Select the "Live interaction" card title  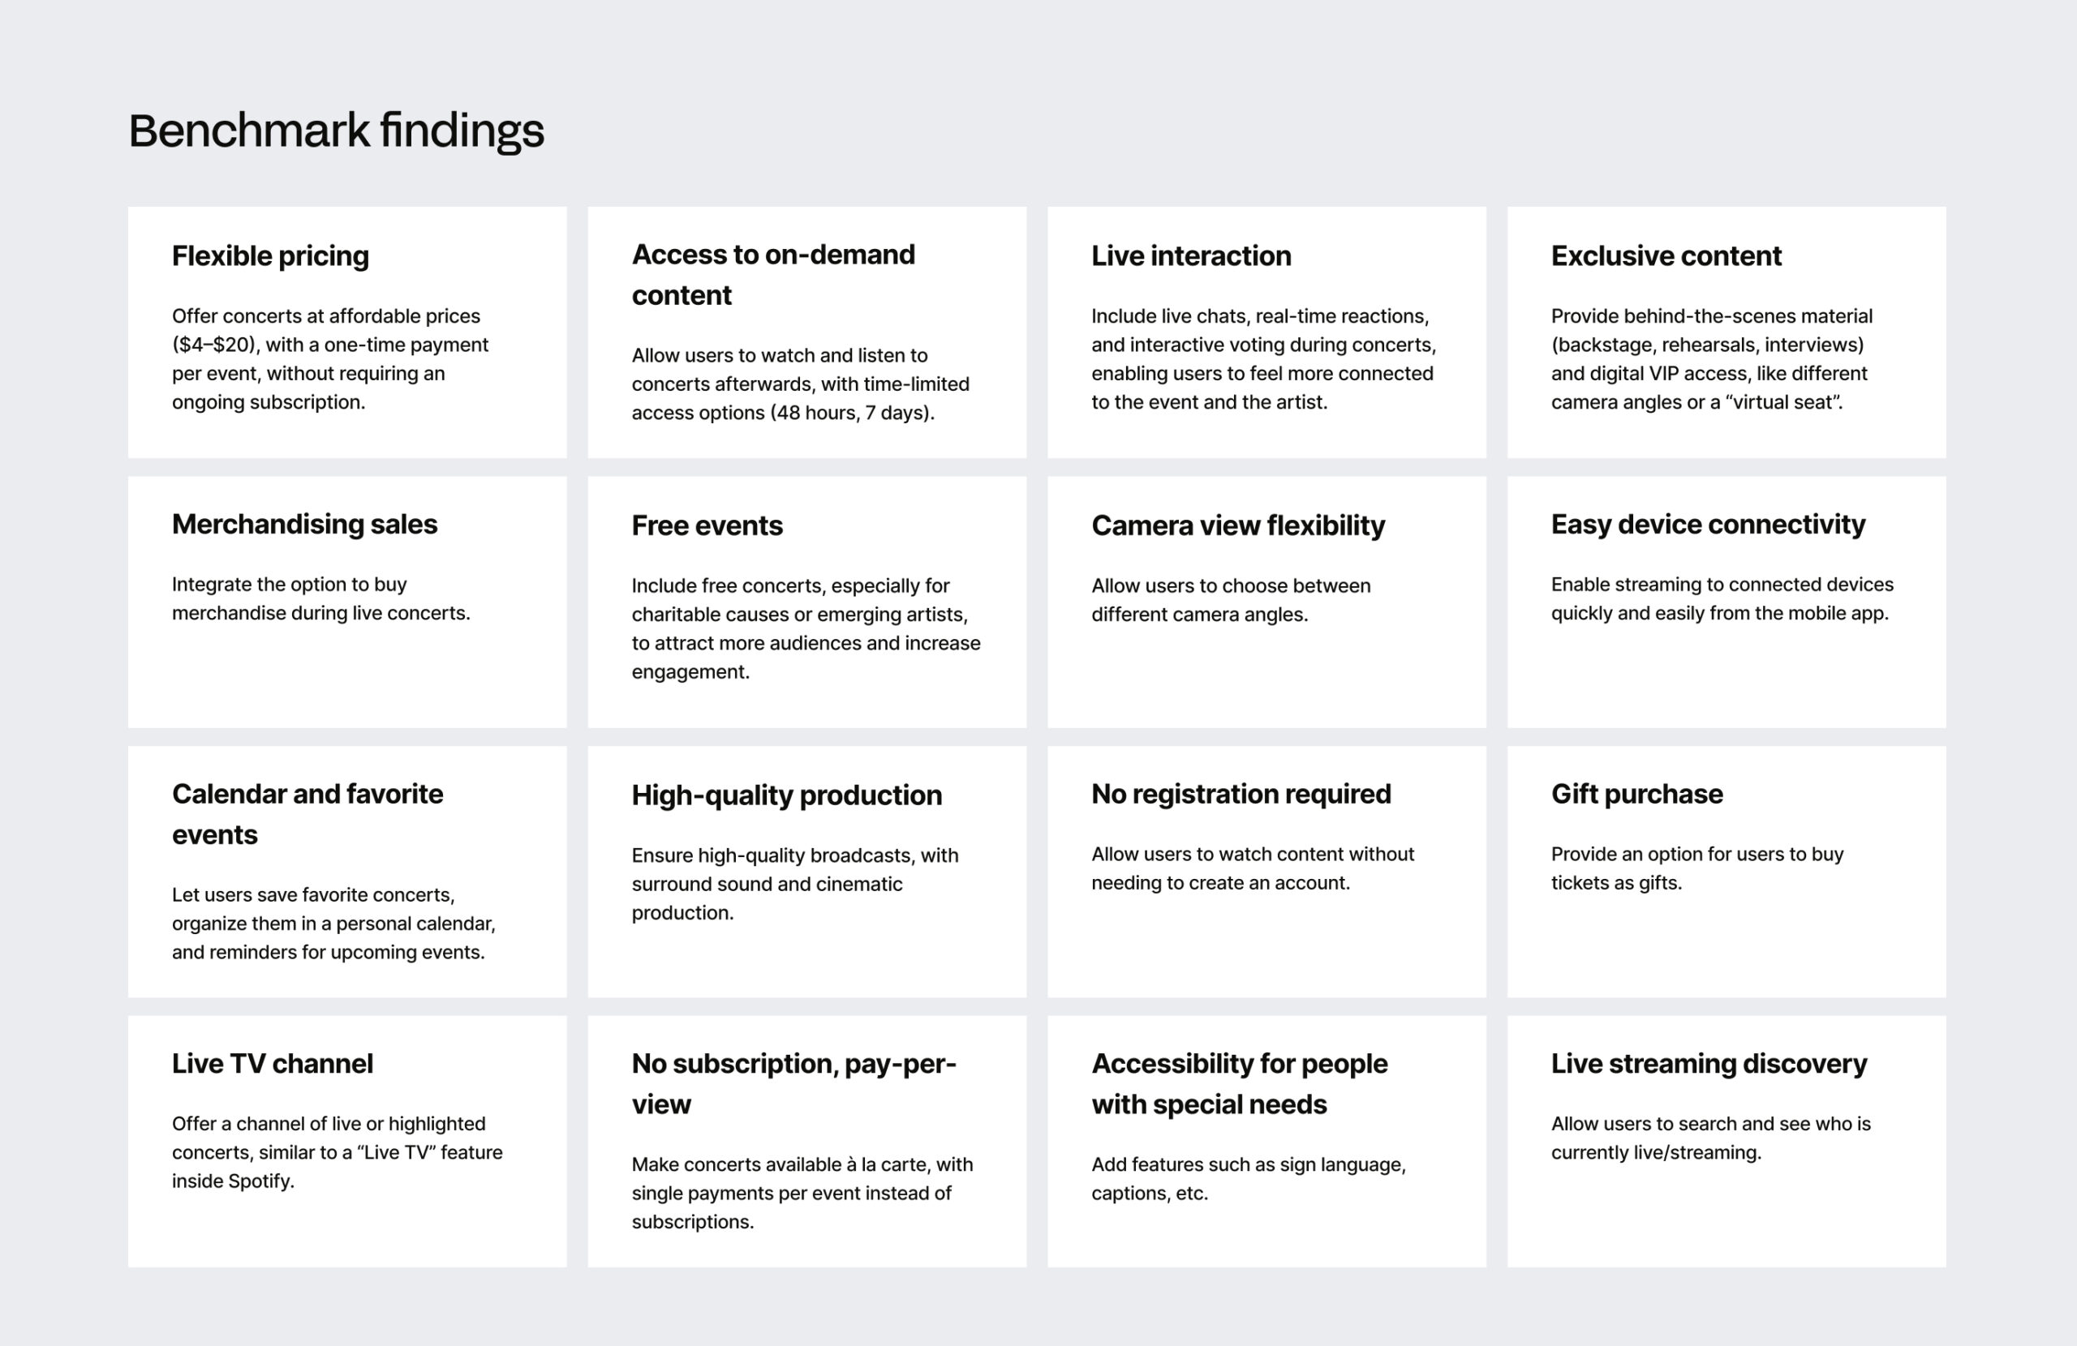pos(1191,255)
